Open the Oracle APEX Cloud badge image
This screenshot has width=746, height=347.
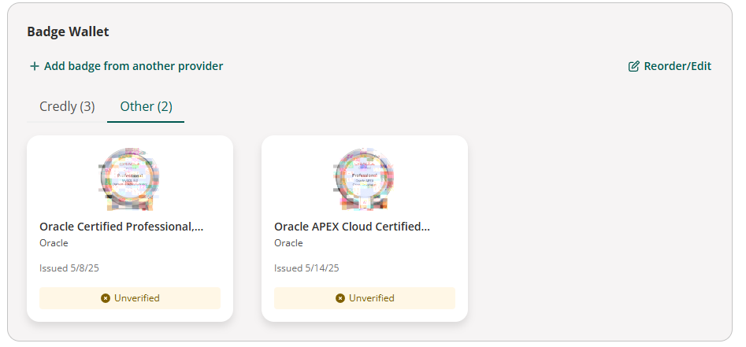point(364,179)
